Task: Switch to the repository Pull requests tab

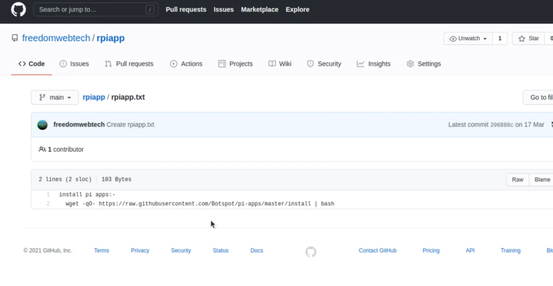Action: pos(129,64)
